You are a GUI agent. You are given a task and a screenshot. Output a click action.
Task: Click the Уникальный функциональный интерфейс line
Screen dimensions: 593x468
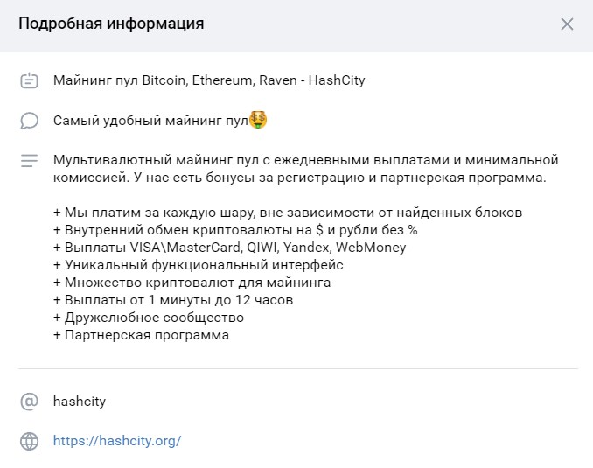(199, 265)
